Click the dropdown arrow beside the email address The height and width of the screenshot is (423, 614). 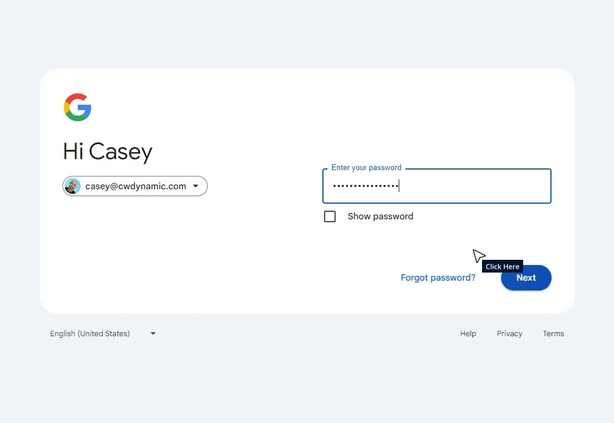pyautogui.click(x=197, y=186)
